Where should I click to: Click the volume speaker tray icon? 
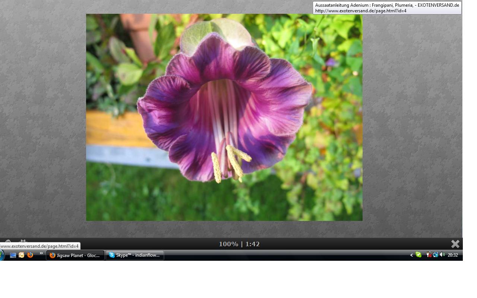click(442, 255)
